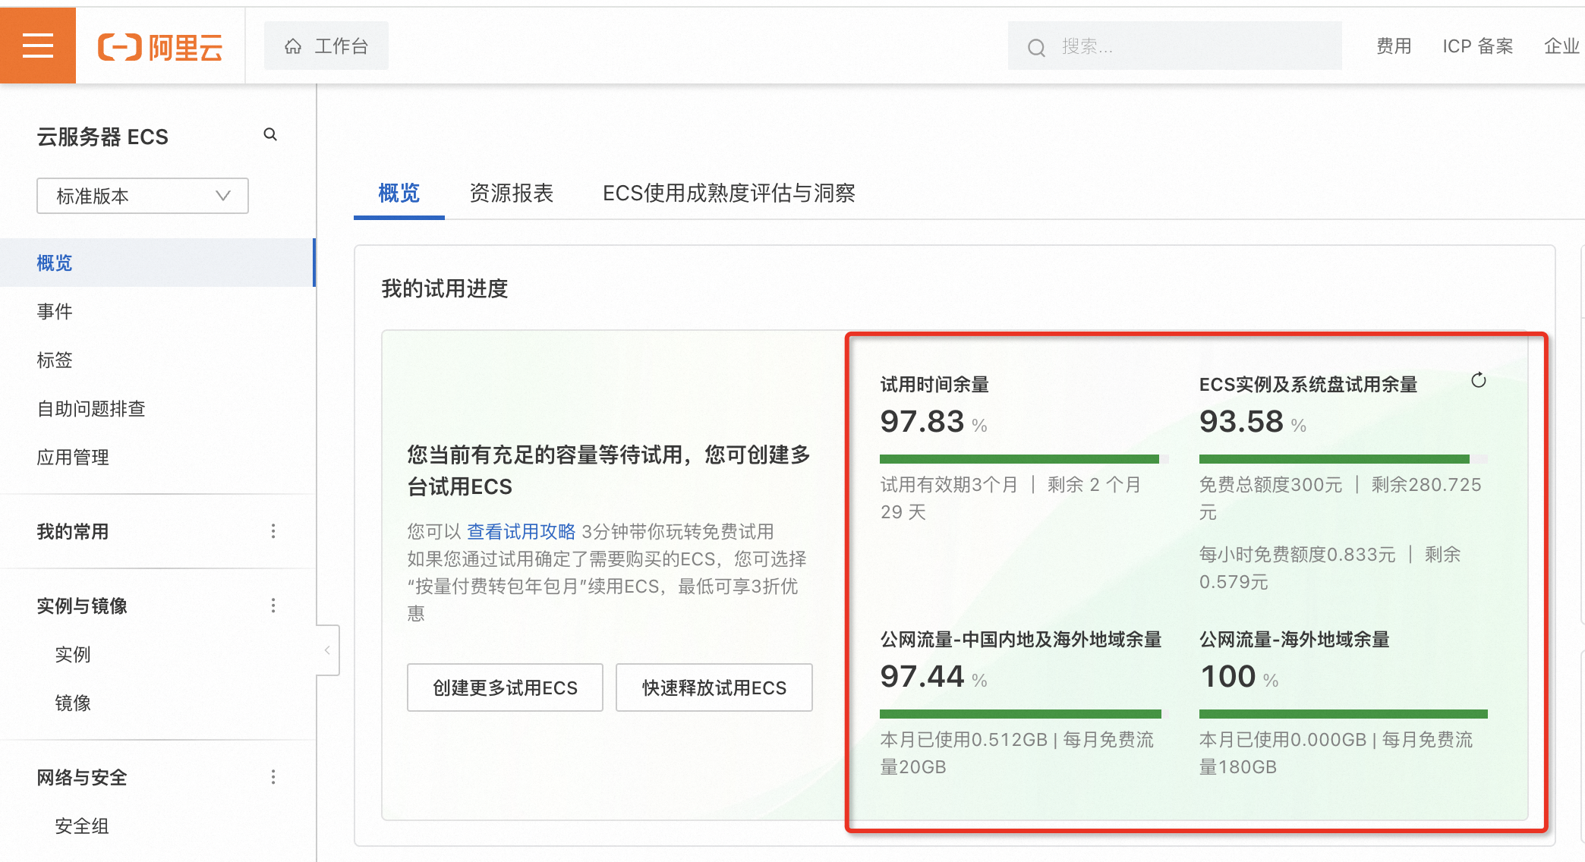Open the orange hamburger menu
This screenshot has height=862, width=1585.
[x=38, y=46]
